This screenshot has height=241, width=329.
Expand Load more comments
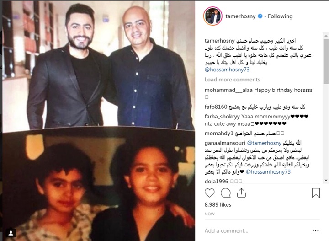click(x=232, y=80)
